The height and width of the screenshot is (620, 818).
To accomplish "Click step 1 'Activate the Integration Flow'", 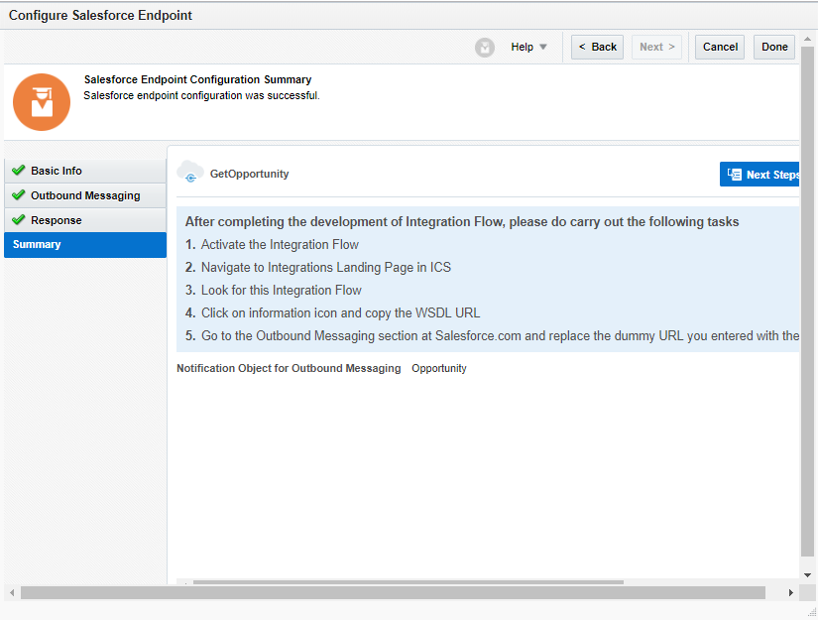I will click(273, 245).
